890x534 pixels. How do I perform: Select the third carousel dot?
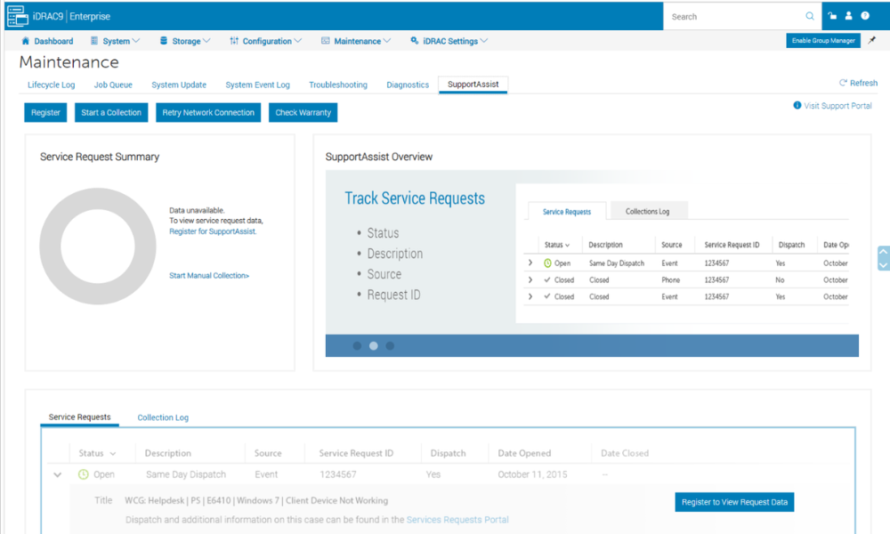(x=390, y=345)
